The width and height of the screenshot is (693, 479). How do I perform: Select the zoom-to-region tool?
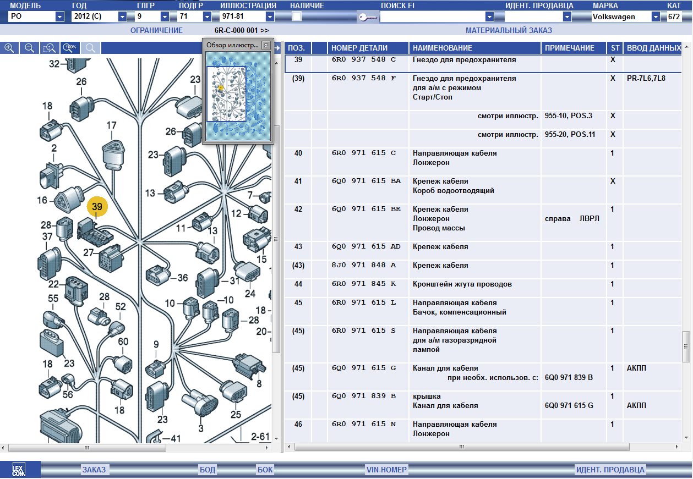coord(50,48)
